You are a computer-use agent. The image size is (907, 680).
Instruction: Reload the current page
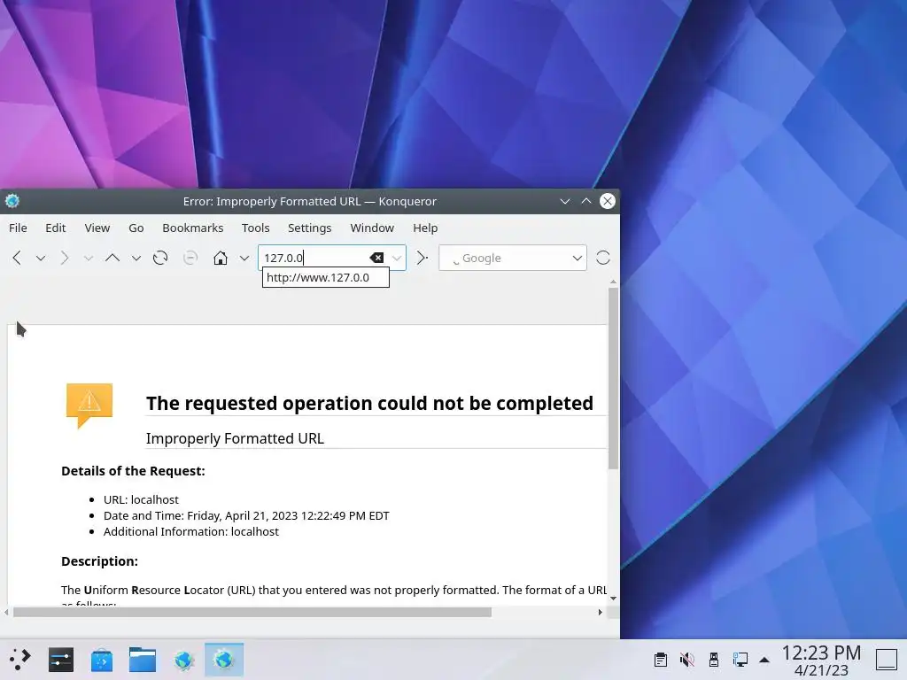coord(160,258)
